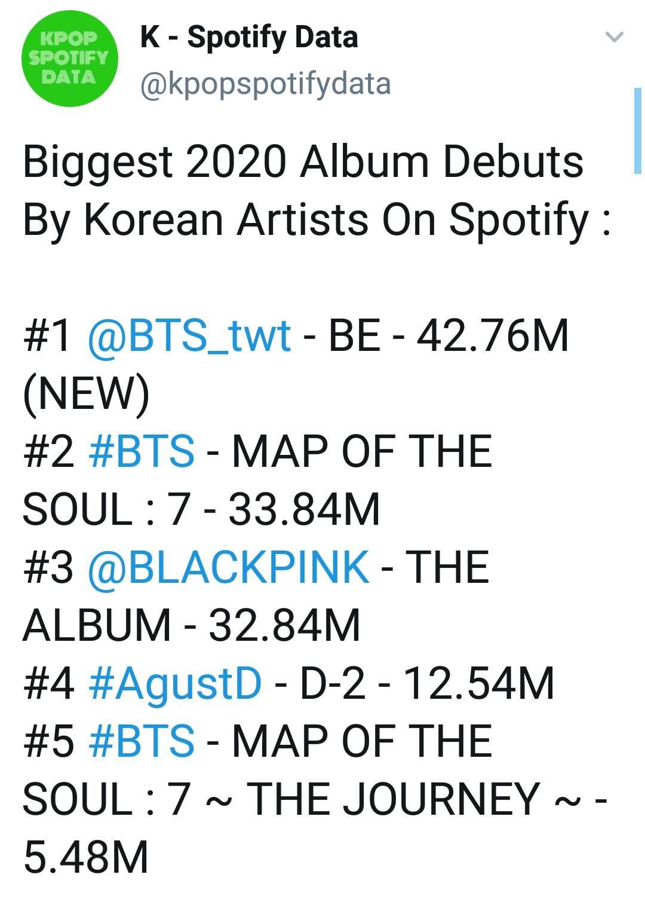This screenshot has height=908, width=645.
Task: Expand the tweet options chevron
Action: 614,37
